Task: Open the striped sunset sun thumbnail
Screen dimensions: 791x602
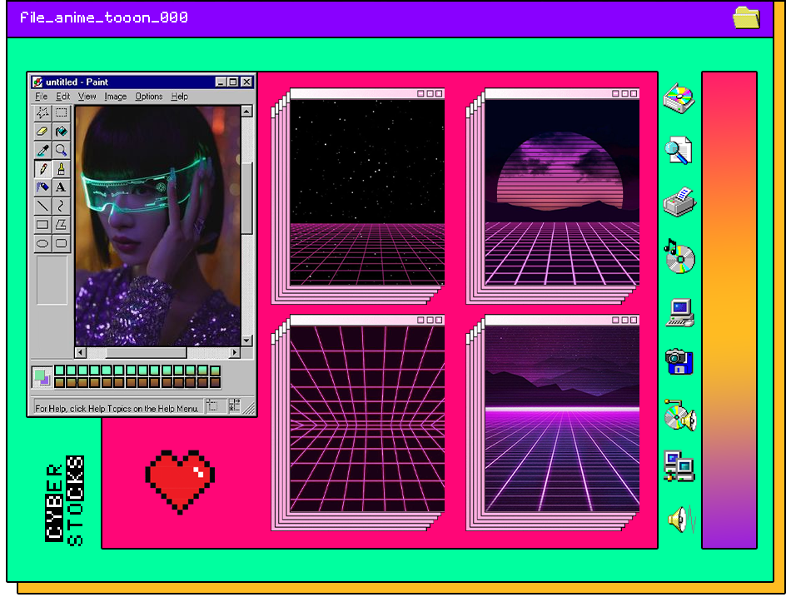Action: (x=562, y=193)
